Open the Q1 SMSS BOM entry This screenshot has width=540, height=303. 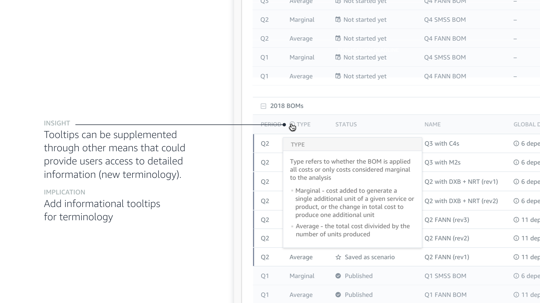pos(445,276)
